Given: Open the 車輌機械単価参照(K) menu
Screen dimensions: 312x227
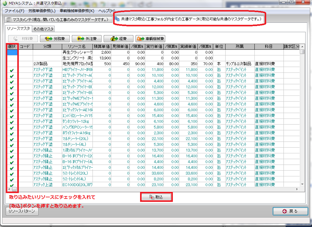Looking at the screenshot, I should [x=77, y=11].
